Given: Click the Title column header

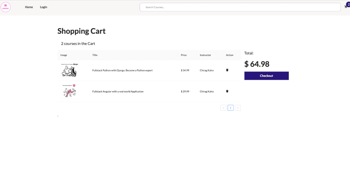Looking at the screenshot, I should coord(95,55).
